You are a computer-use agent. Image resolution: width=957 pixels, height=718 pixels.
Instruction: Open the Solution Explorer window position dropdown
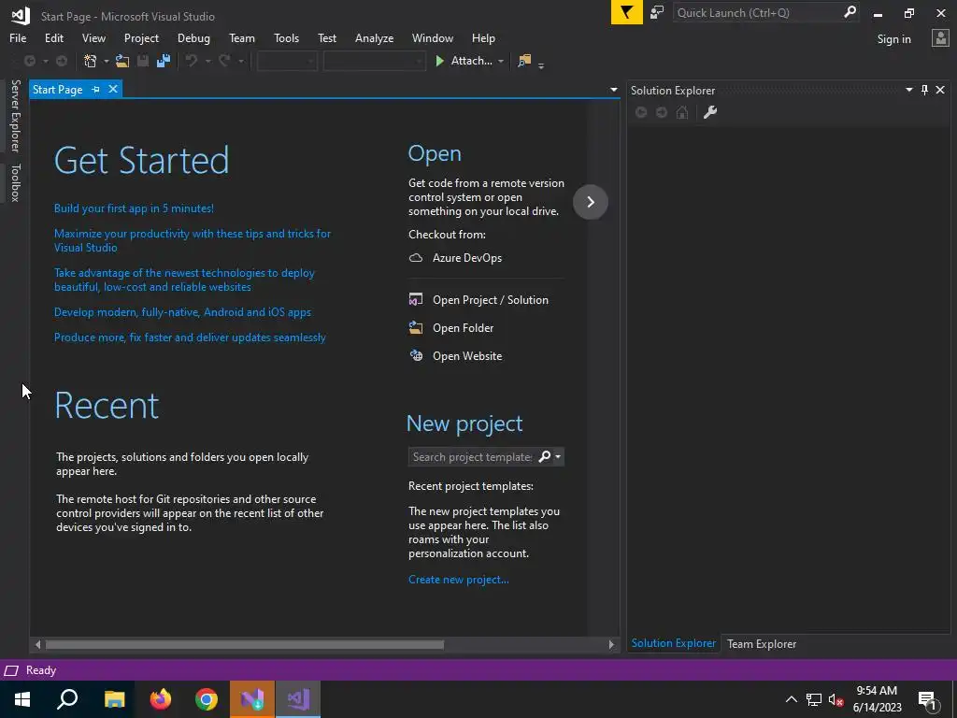908,90
